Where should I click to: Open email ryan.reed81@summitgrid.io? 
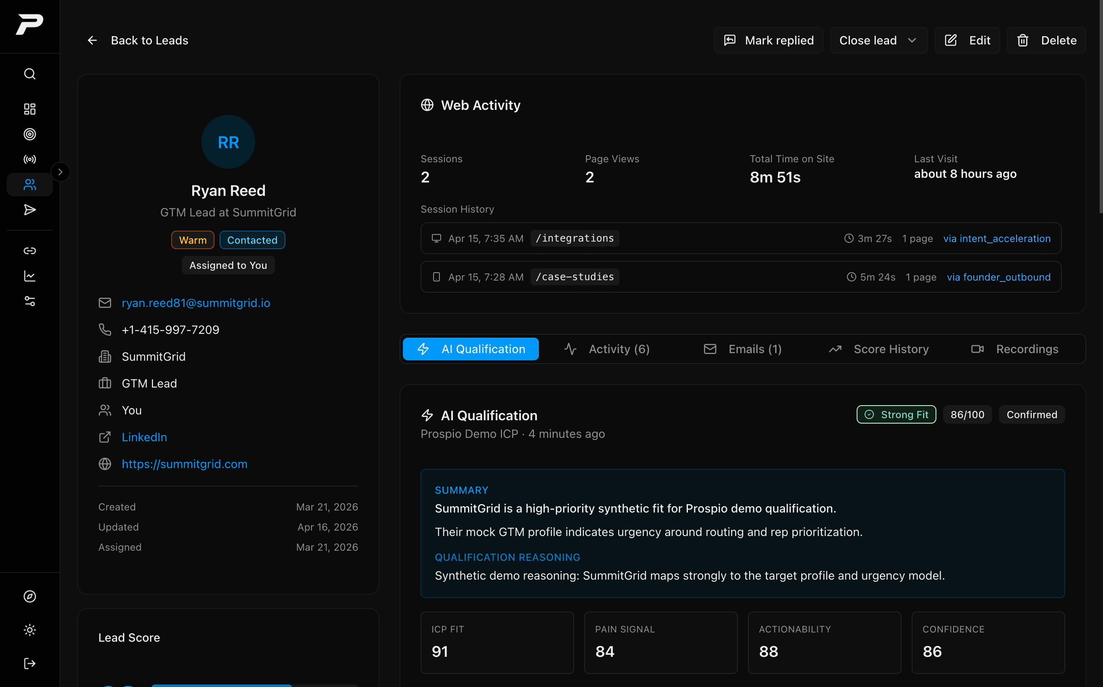tap(196, 303)
